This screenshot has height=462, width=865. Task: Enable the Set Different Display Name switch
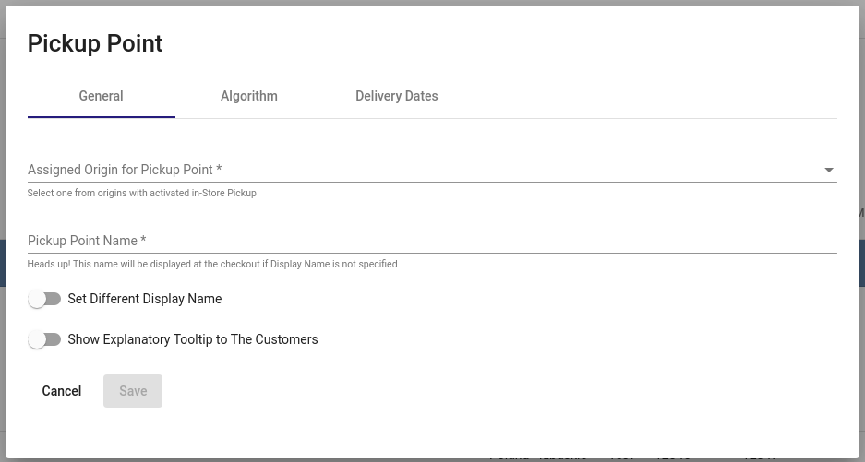[44, 299]
